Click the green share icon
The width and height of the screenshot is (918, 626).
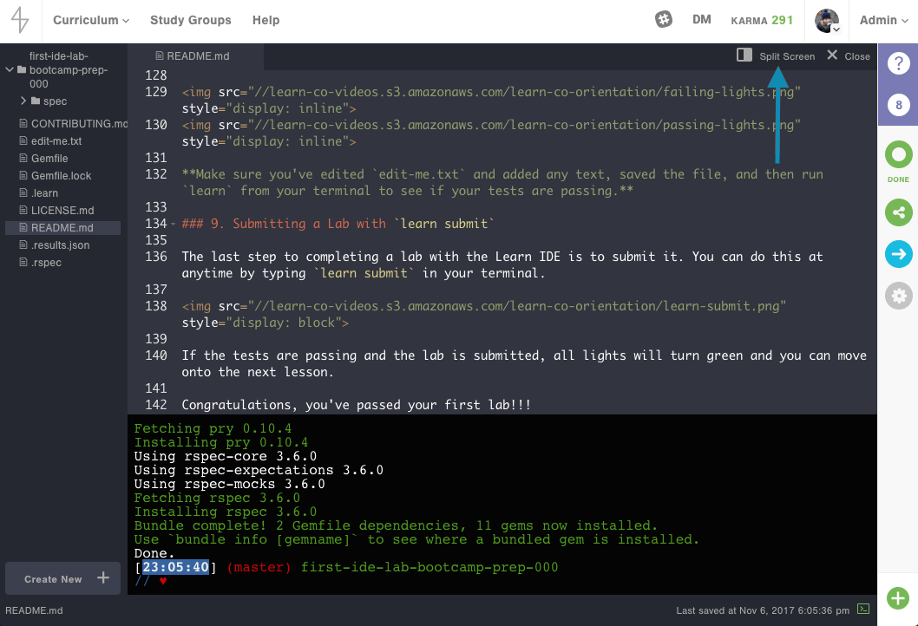898,212
